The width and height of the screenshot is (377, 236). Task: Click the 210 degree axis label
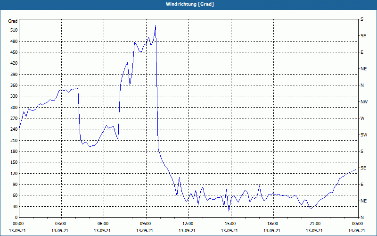tap(13, 140)
